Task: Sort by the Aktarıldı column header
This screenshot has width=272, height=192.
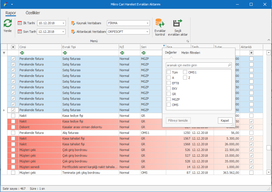Action: [251, 47]
